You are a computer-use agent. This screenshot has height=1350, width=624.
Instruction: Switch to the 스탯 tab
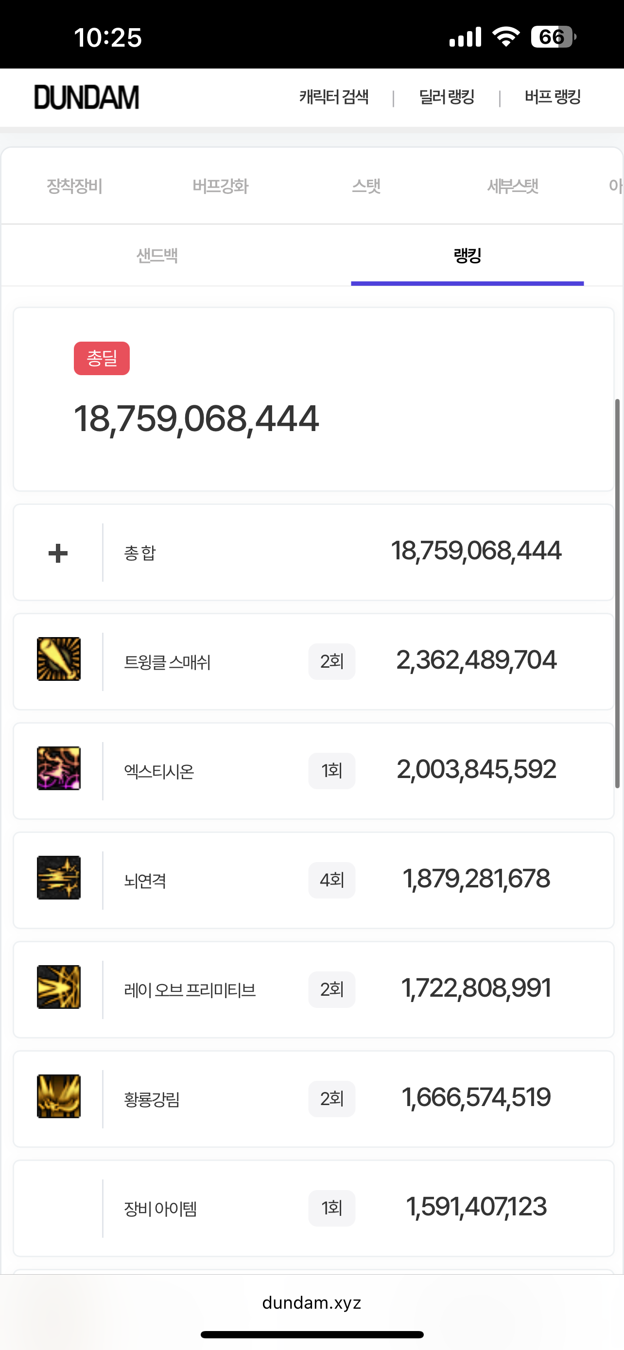click(x=366, y=186)
